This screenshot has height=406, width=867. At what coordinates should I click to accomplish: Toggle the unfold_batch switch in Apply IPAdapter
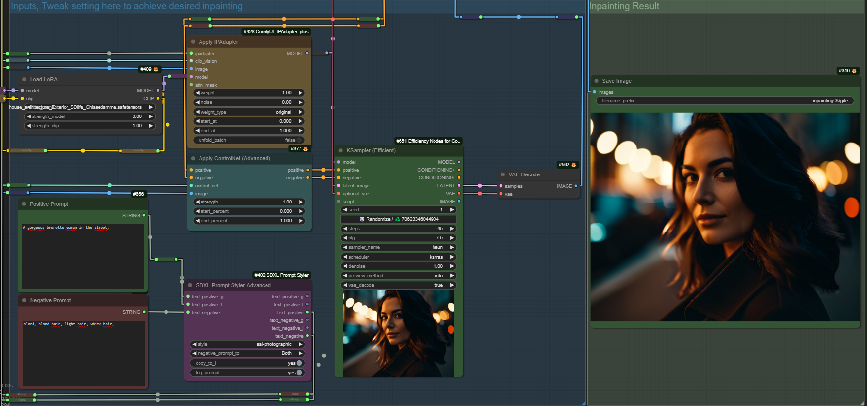(299, 140)
